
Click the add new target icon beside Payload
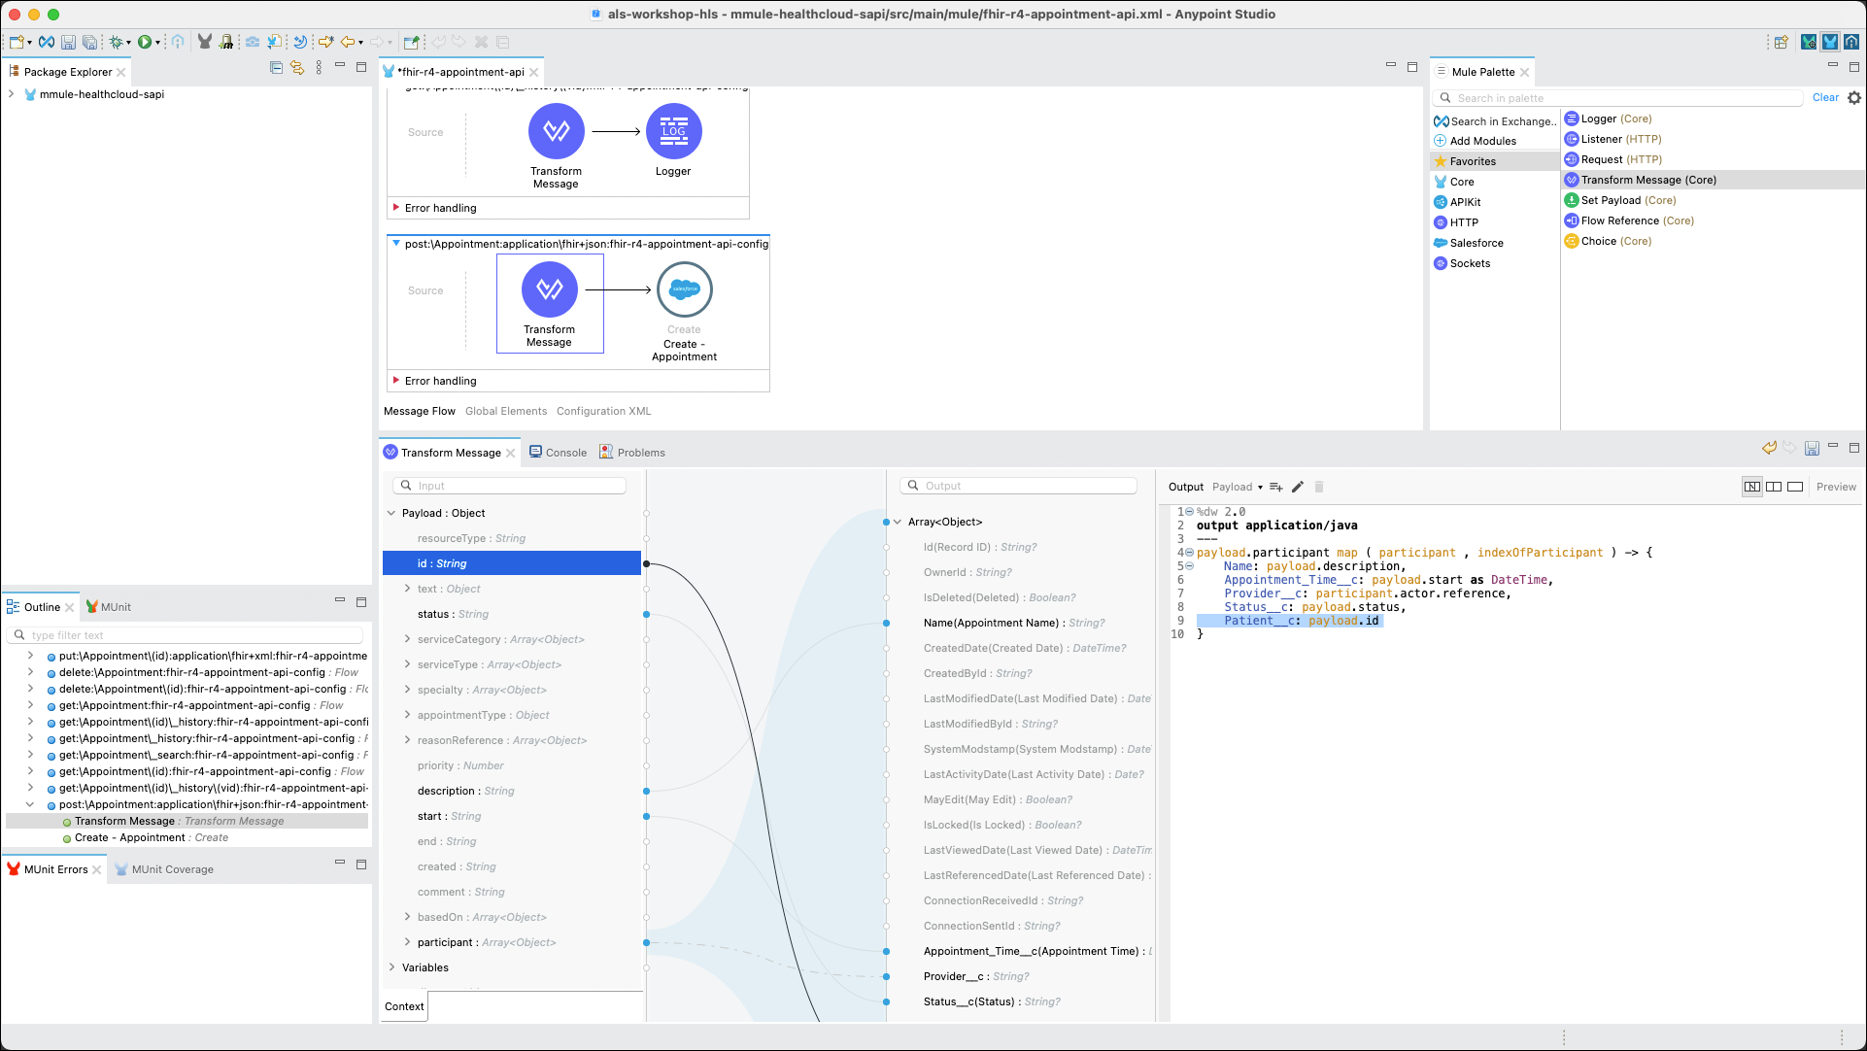1276,487
